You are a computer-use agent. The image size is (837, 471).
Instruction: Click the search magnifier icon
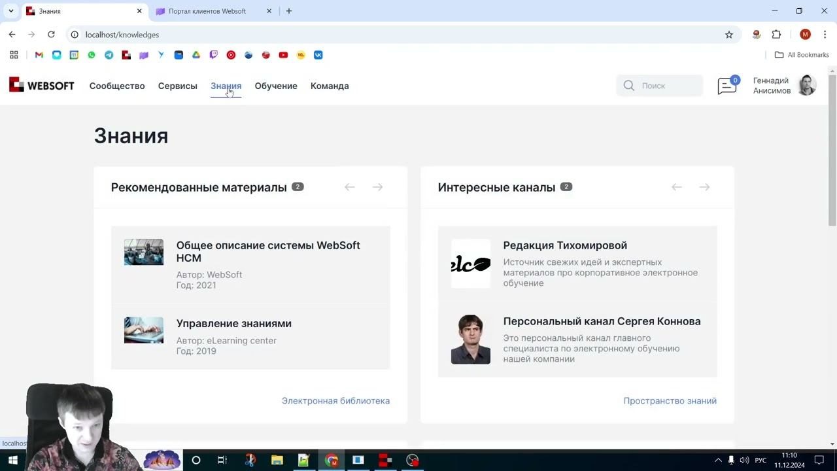(629, 86)
